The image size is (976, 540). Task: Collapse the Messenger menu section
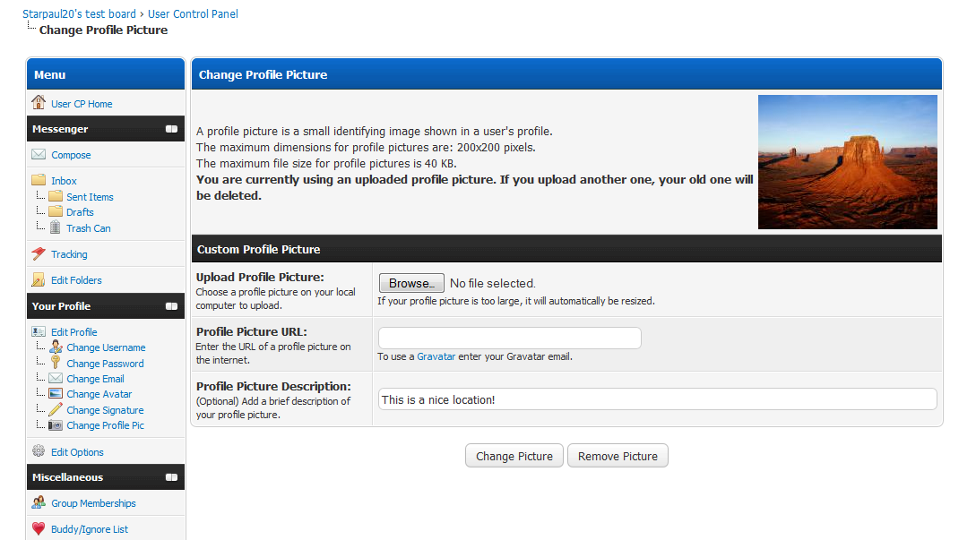[171, 129]
